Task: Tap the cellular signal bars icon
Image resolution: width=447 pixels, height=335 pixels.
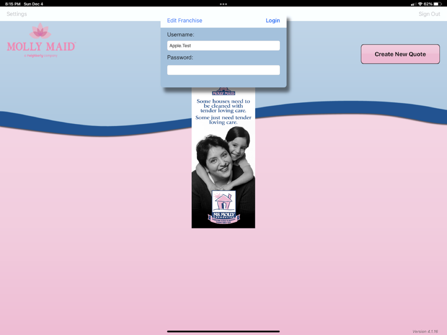Action: coord(413,4)
